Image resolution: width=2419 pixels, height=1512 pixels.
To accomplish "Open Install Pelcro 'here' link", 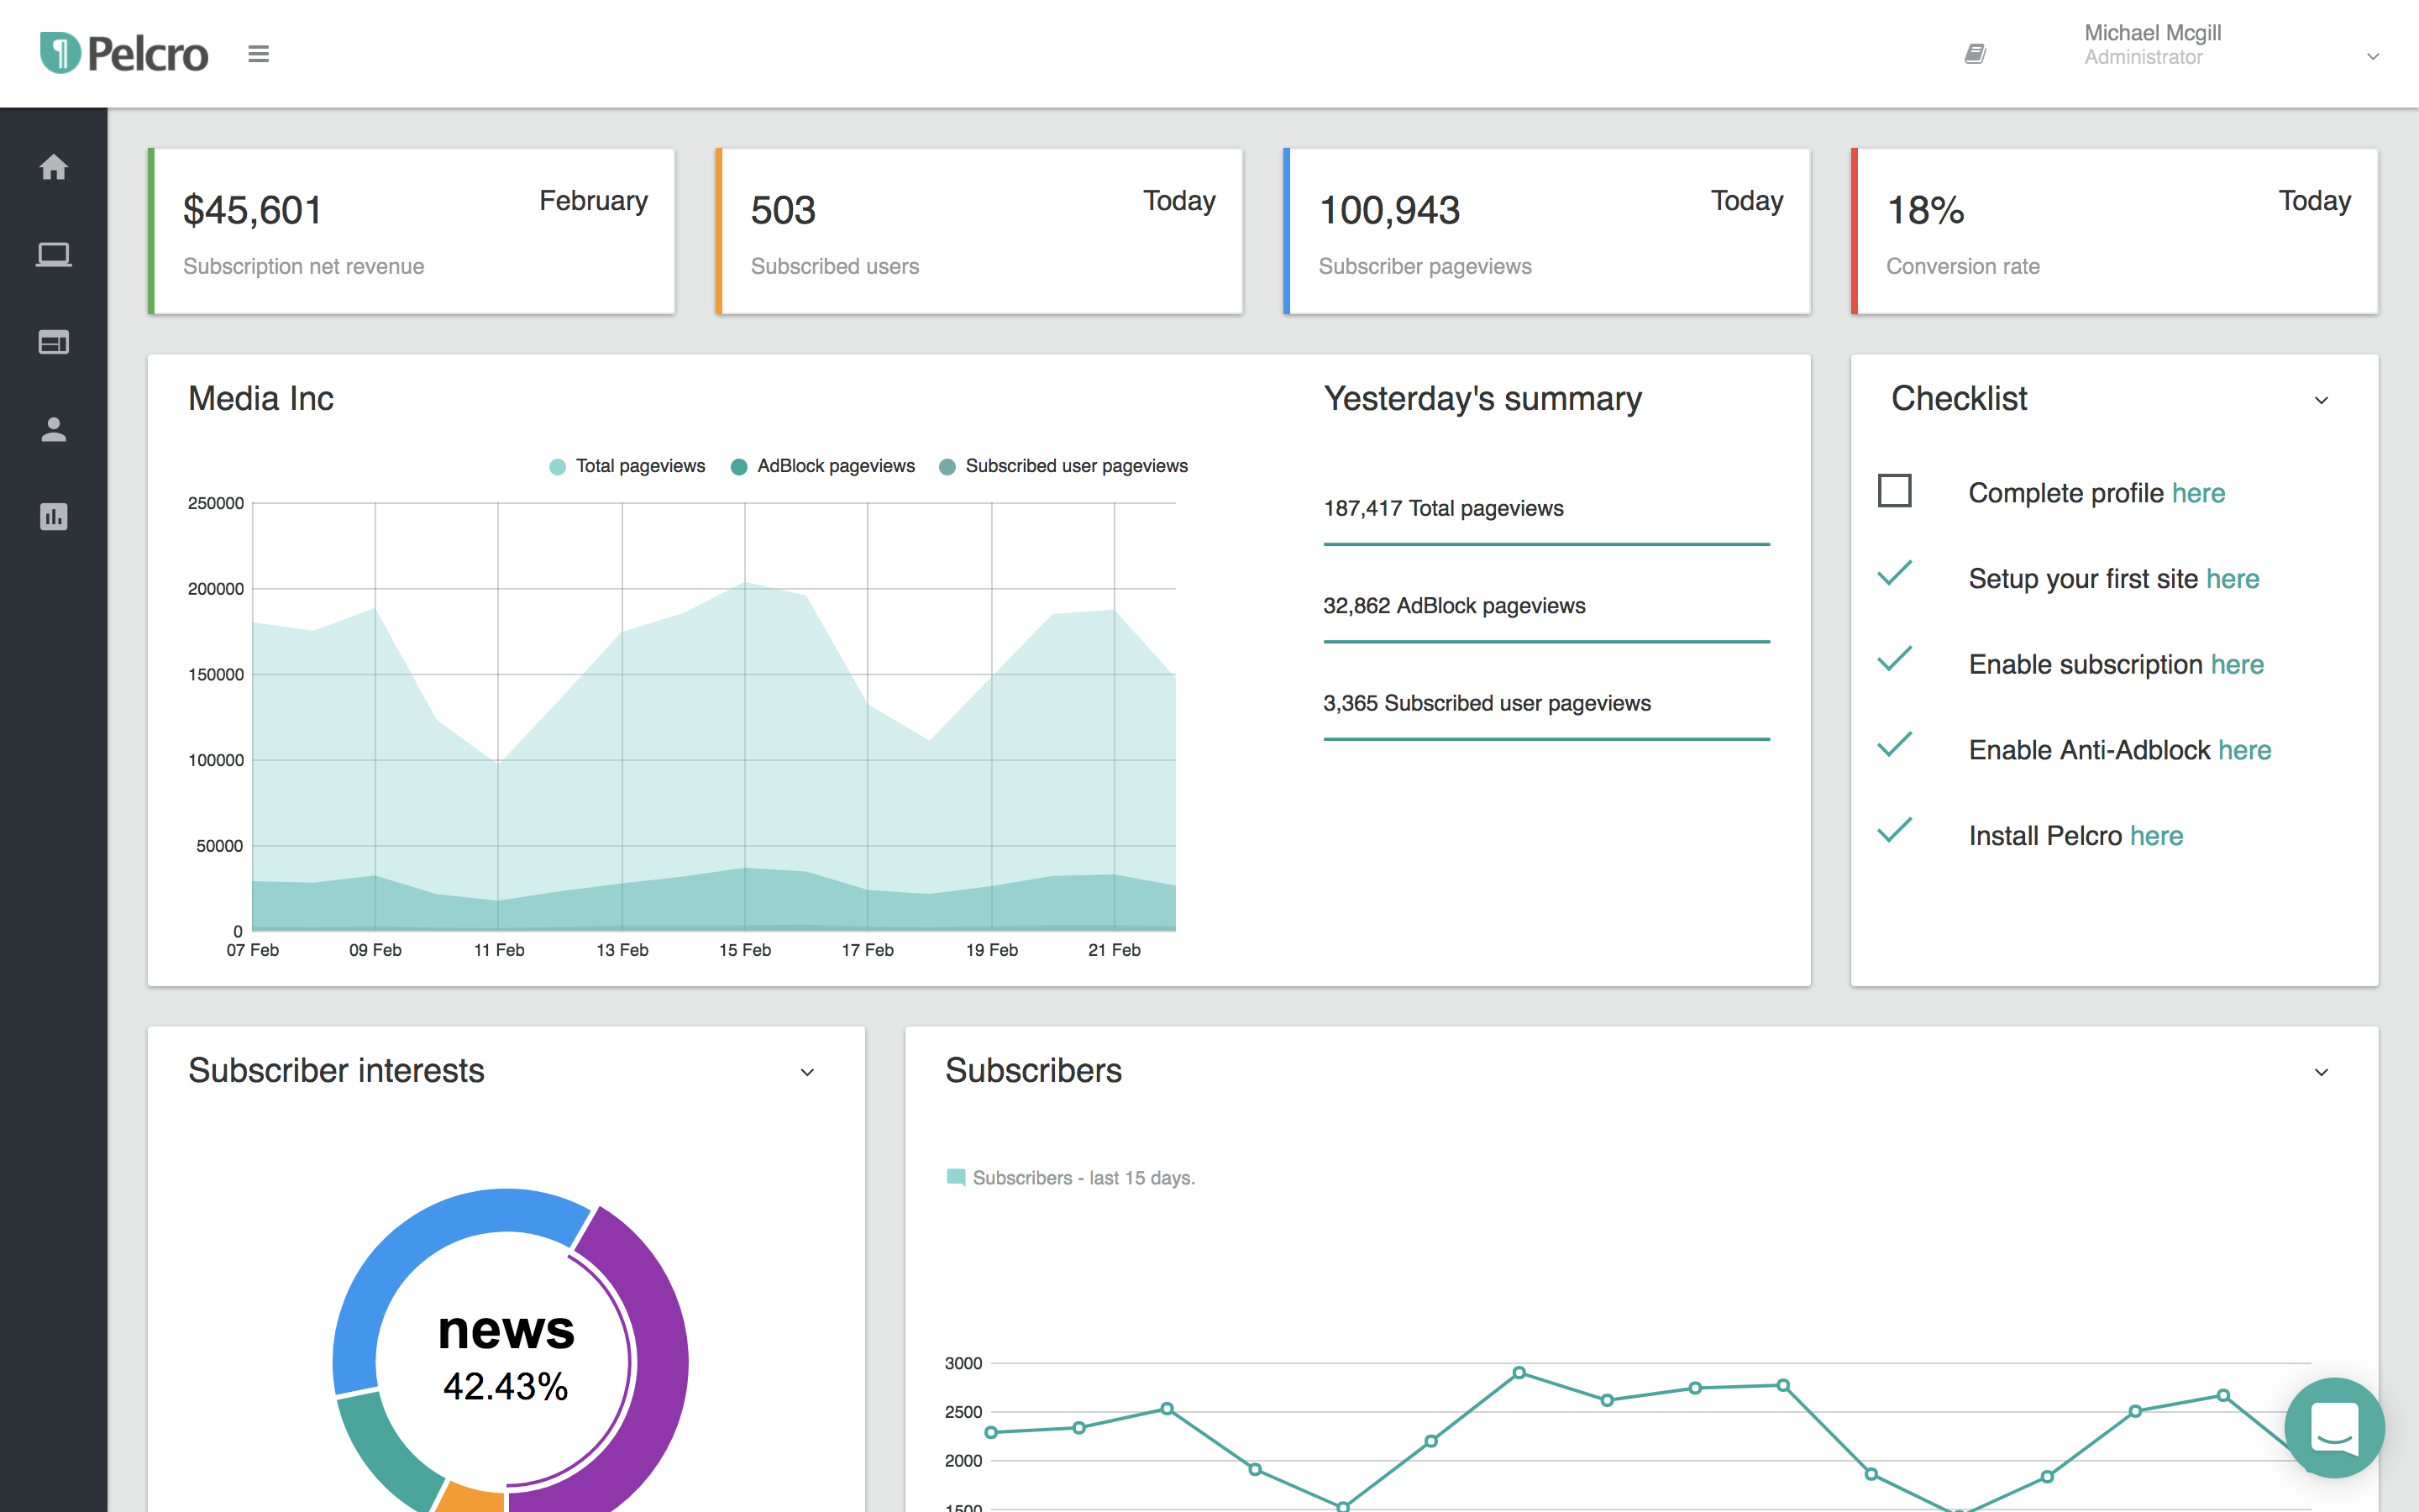I will [2156, 836].
